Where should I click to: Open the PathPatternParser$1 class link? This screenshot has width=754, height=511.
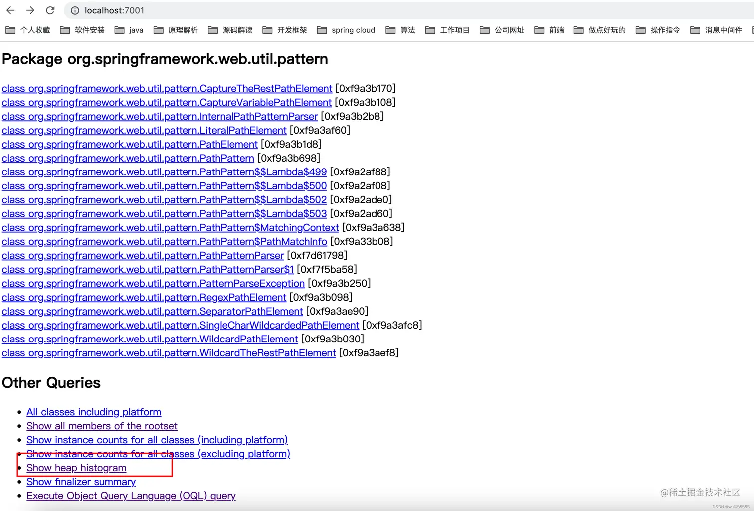(x=148, y=270)
